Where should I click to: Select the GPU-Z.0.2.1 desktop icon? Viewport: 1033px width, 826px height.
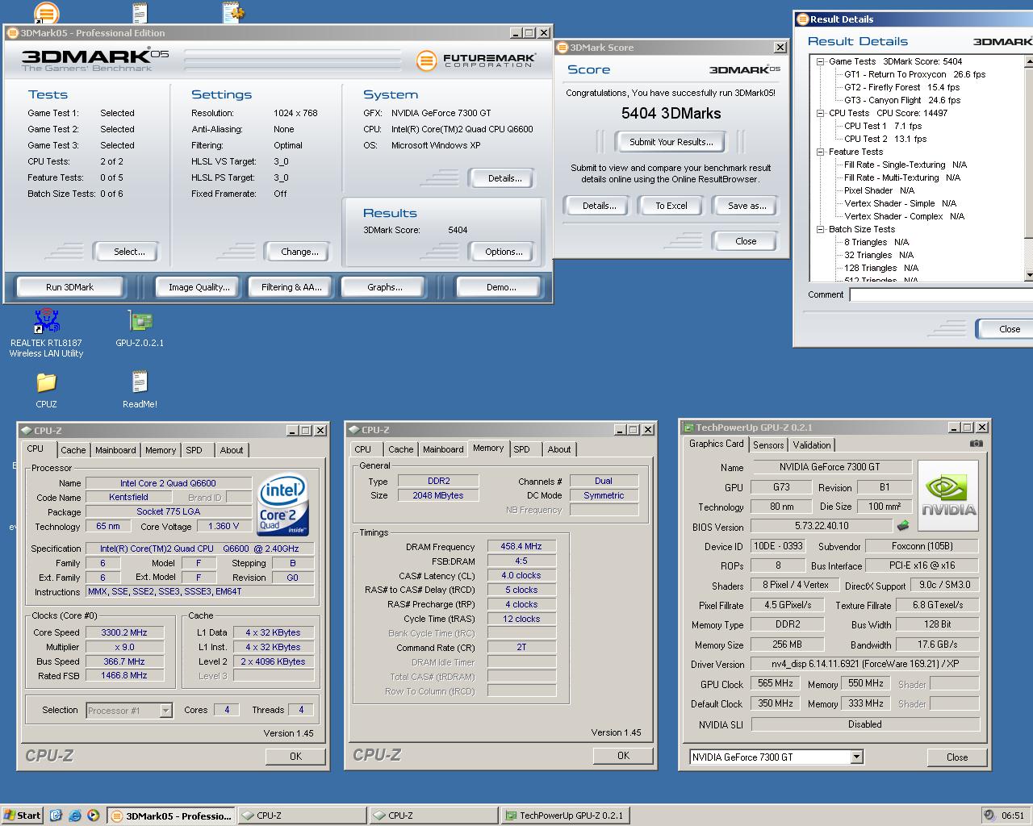tap(140, 329)
